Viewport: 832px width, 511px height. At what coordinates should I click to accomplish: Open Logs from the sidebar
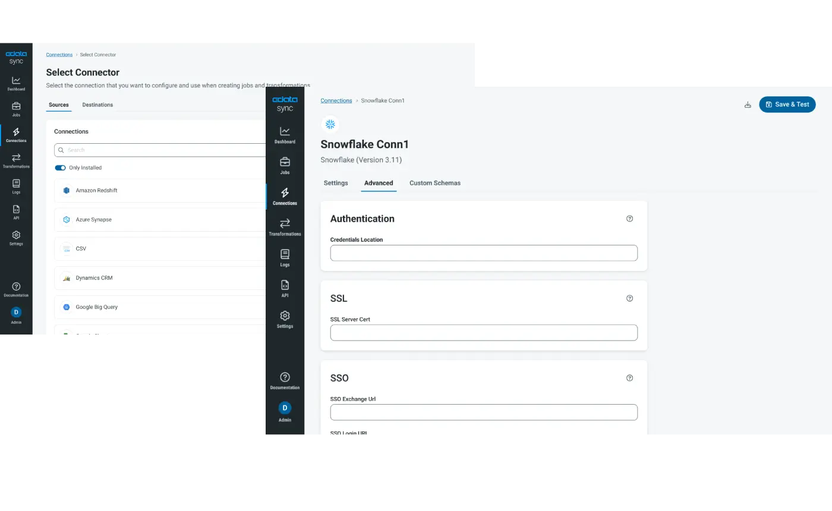(285, 258)
